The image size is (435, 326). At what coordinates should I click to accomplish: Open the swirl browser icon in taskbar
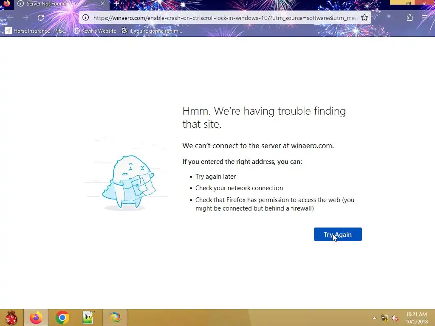[x=115, y=318]
